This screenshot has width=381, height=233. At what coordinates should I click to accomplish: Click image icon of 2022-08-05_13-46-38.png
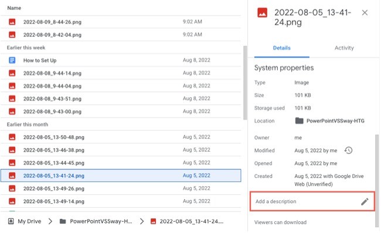12,150
